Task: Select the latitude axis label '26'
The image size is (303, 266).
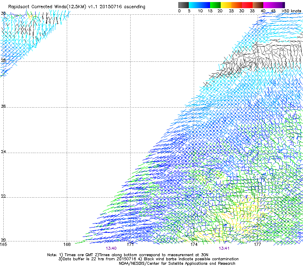Action: pos(3,106)
